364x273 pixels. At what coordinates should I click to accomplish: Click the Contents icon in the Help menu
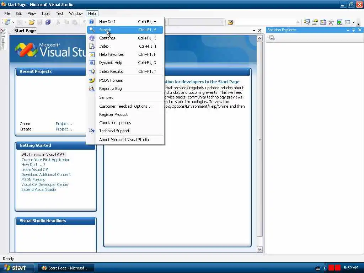(91, 38)
